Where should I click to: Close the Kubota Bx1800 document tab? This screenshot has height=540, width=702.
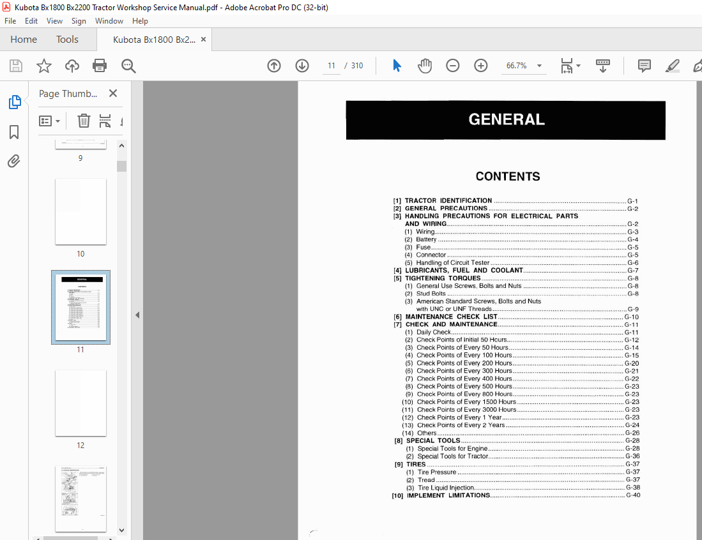click(203, 40)
